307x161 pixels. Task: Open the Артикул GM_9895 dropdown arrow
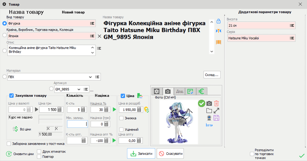(x=79, y=89)
